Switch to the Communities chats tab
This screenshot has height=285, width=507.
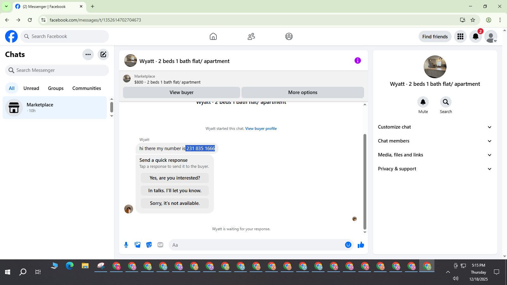pyautogui.click(x=87, y=88)
